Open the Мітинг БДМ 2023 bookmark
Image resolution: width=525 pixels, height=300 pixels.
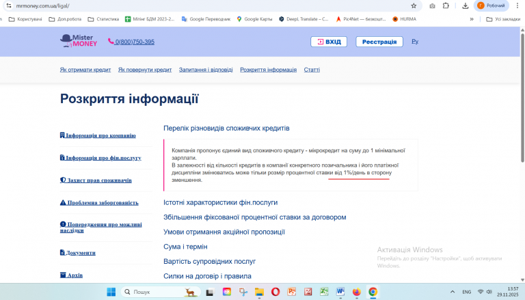150,19
